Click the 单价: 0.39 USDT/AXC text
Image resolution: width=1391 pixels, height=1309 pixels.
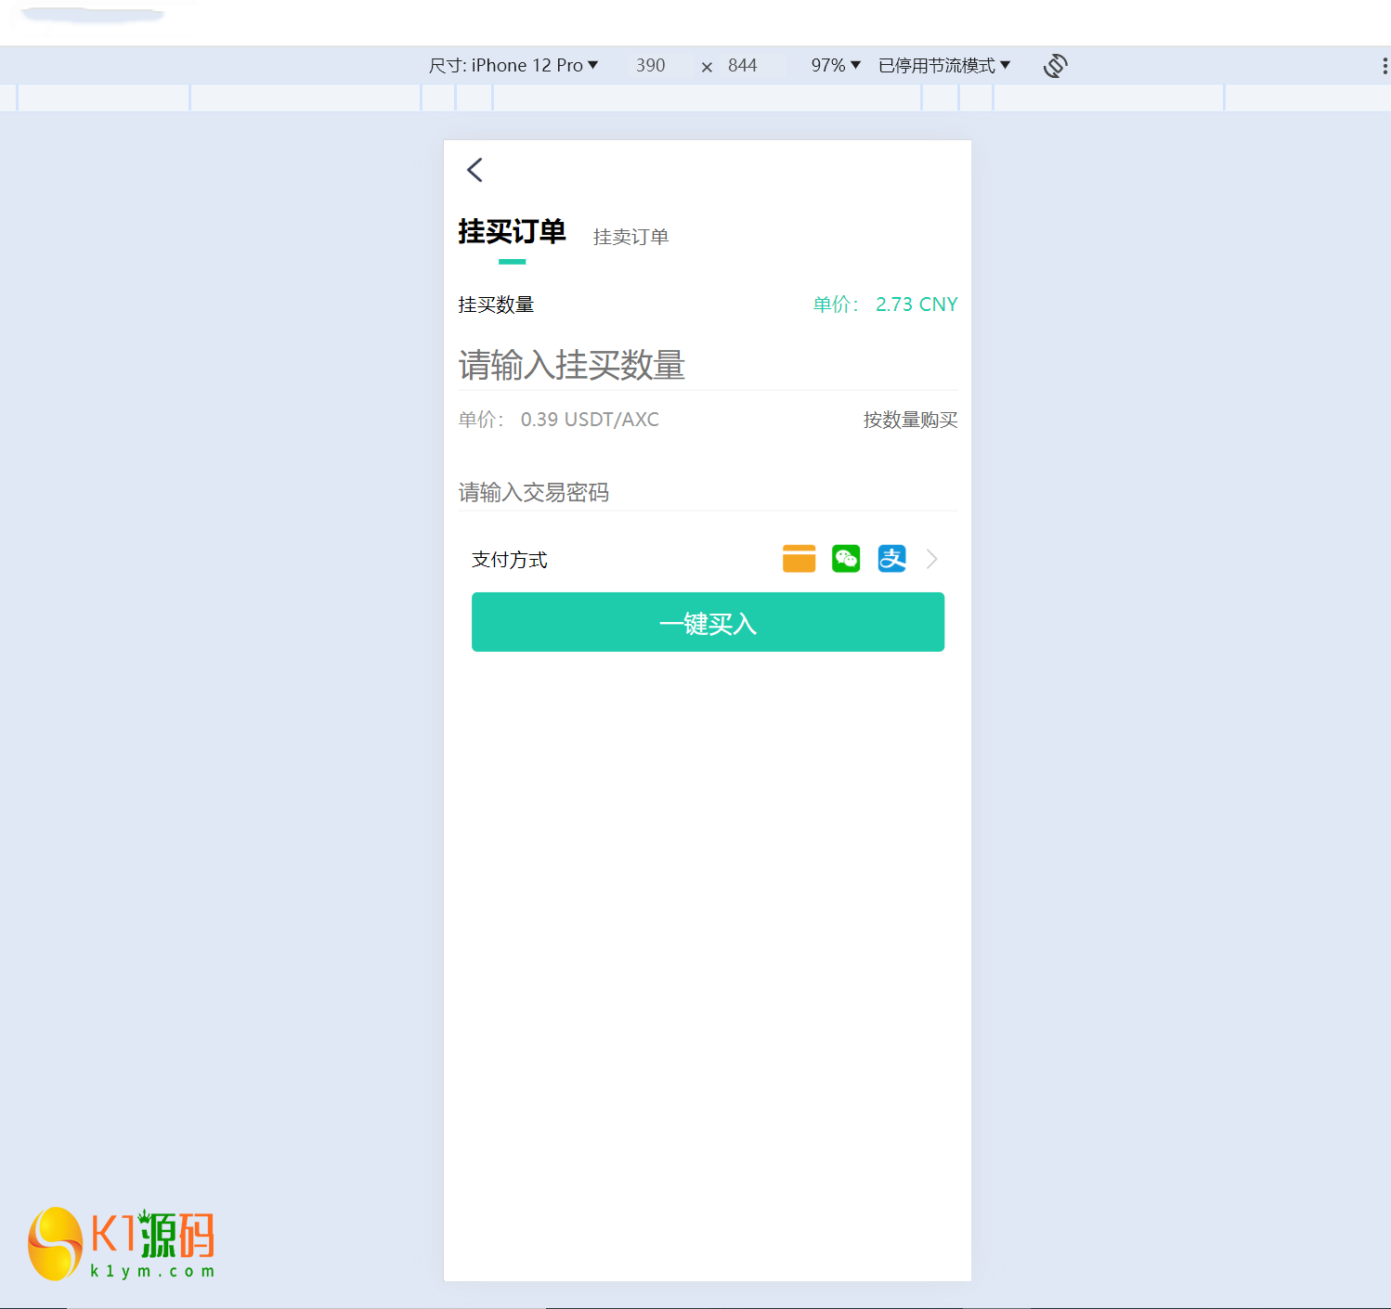(x=558, y=420)
